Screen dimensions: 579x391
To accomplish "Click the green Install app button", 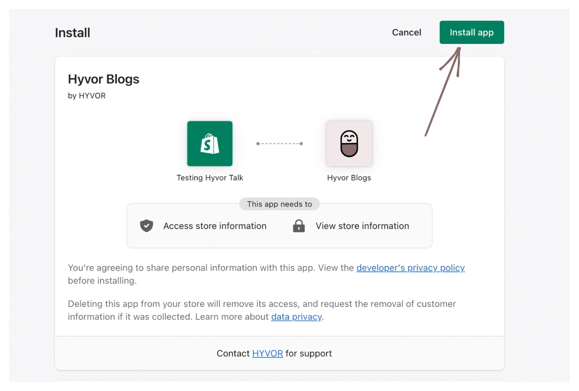I will click(471, 32).
